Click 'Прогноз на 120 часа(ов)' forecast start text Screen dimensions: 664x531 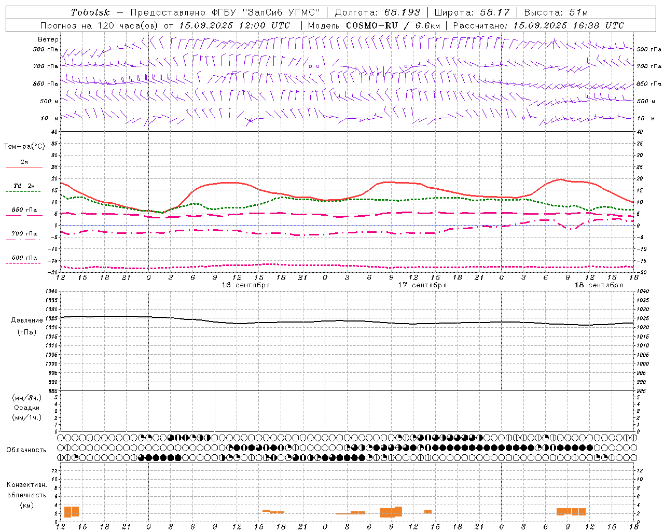click(x=100, y=25)
